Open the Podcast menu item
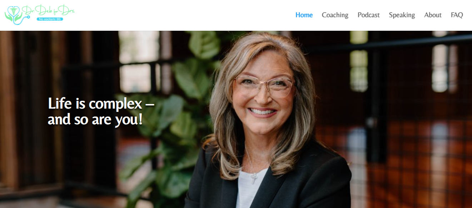This screenshot has width=472, height=208. click(x=368, y=15)
